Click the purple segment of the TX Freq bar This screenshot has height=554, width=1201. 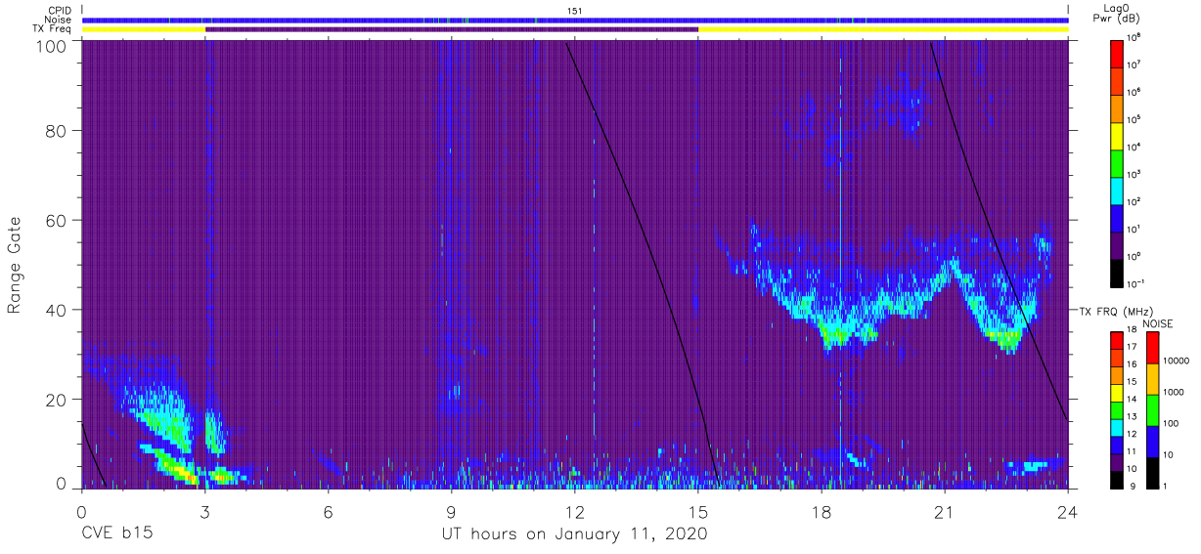[x=452, y=29]
